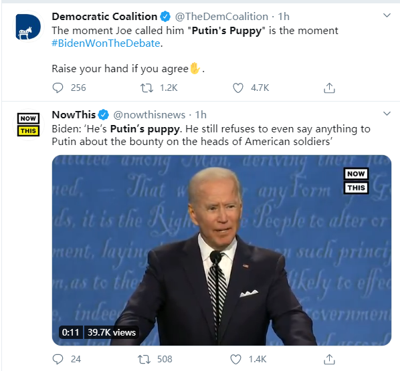Play the Biden debate video
The image size is (400, 371).
tap(221, 250)
